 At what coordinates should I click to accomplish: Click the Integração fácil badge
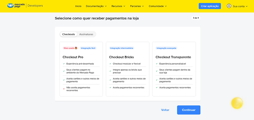(x=88, y=48)
